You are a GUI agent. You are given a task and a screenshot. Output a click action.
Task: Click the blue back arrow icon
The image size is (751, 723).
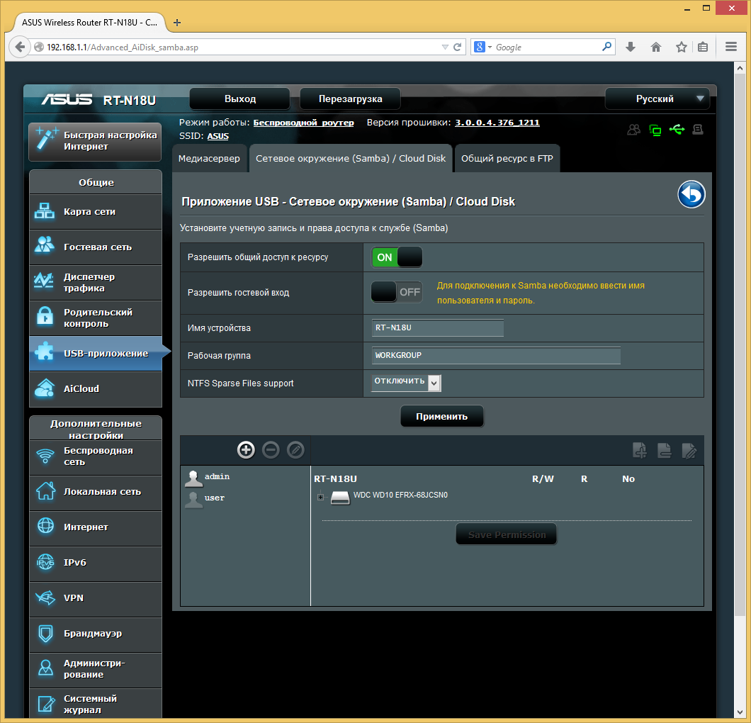tap(691, 194)
